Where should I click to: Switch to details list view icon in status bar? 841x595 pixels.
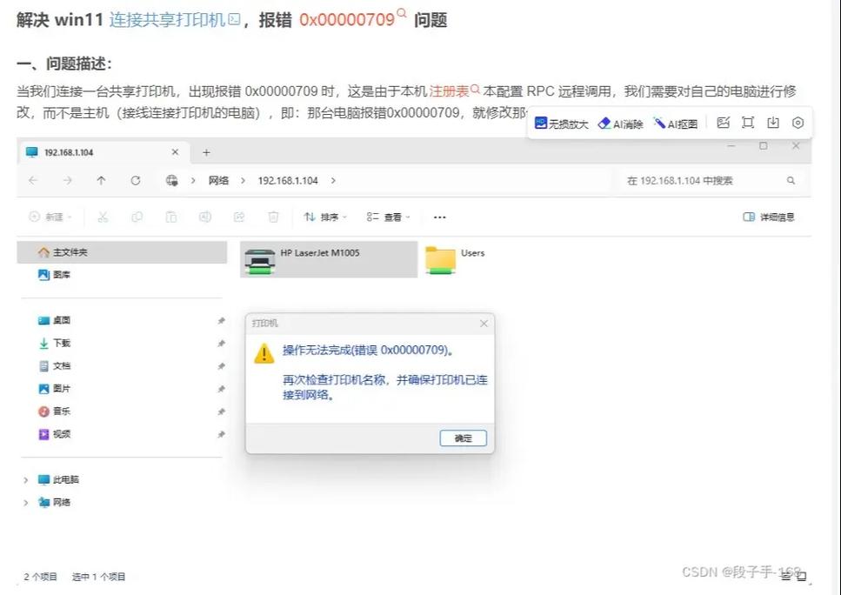click(x=785, y=576)
